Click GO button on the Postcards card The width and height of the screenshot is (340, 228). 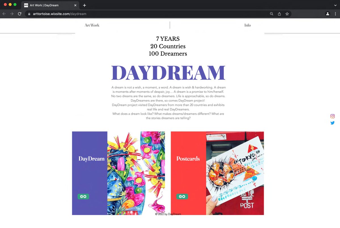coord(182,196)
